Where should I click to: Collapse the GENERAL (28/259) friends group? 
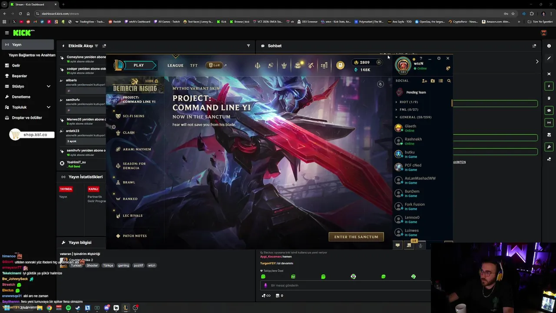click(414, 117)
